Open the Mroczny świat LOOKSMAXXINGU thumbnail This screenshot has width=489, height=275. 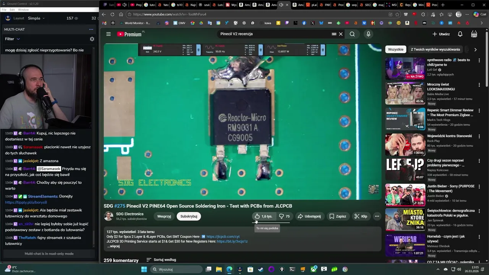click(x=405, y=93)
